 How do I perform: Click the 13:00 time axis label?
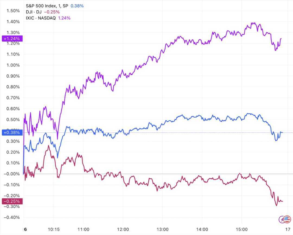click(163, 229)
